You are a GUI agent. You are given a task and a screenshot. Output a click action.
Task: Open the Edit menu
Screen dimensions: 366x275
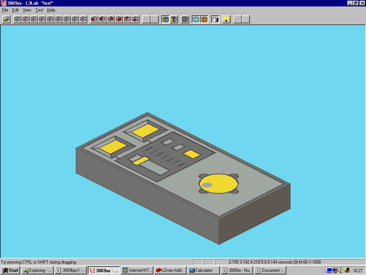click(15, 10)
